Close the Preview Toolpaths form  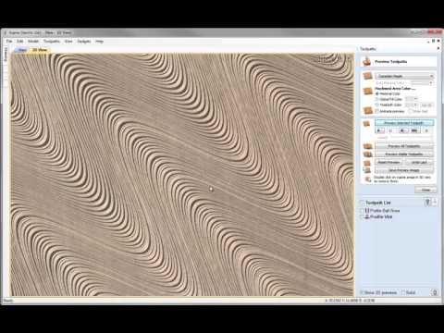click(x=425, y=190)
